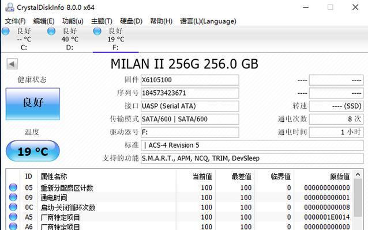Open the 文件(F) menu

(x=15, y=21)
